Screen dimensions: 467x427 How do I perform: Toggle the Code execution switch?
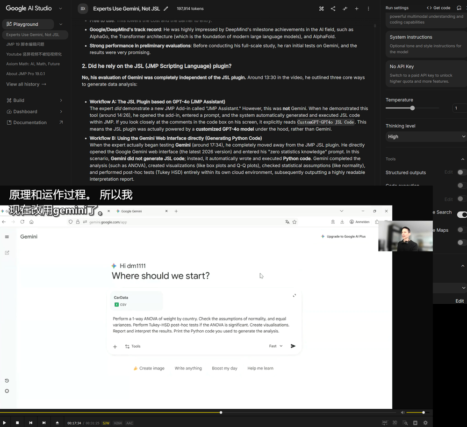point(461,185)
